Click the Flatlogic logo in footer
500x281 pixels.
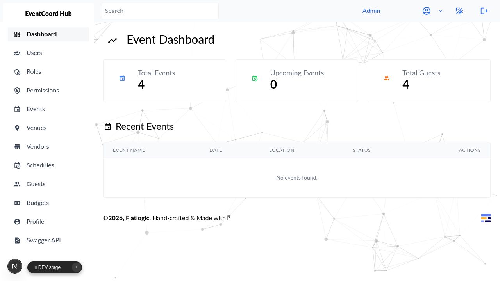click(486, 218)
